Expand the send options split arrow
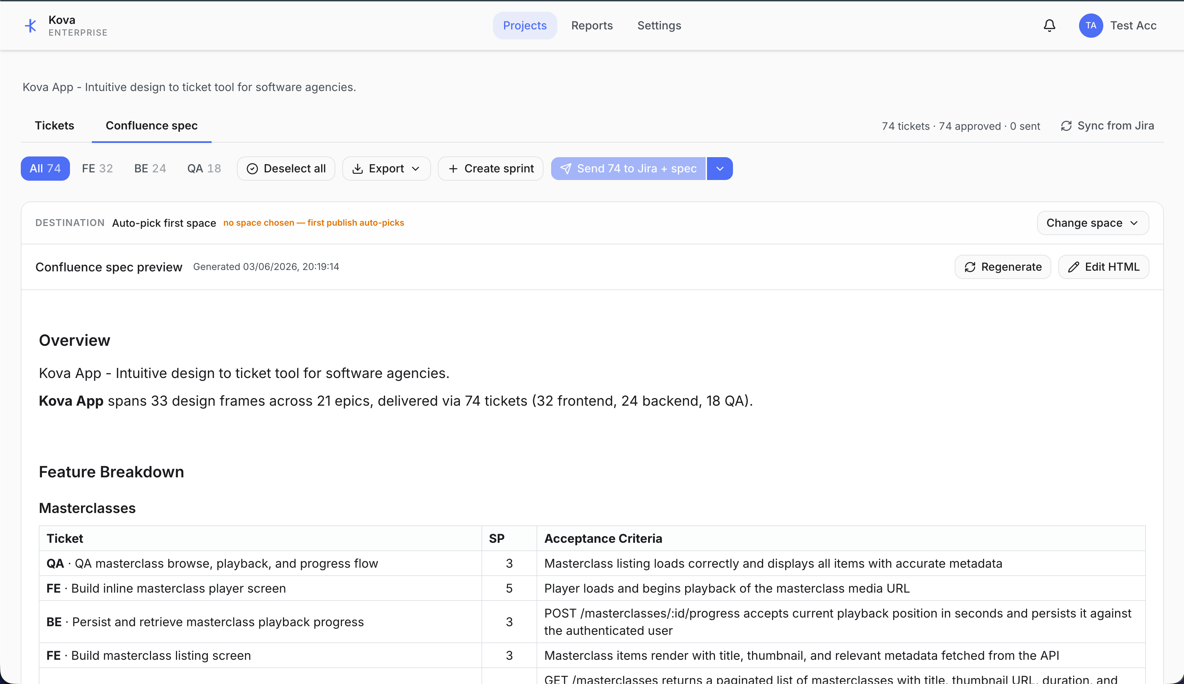Viewport: 1184px width, 684px height. point(720,169)
